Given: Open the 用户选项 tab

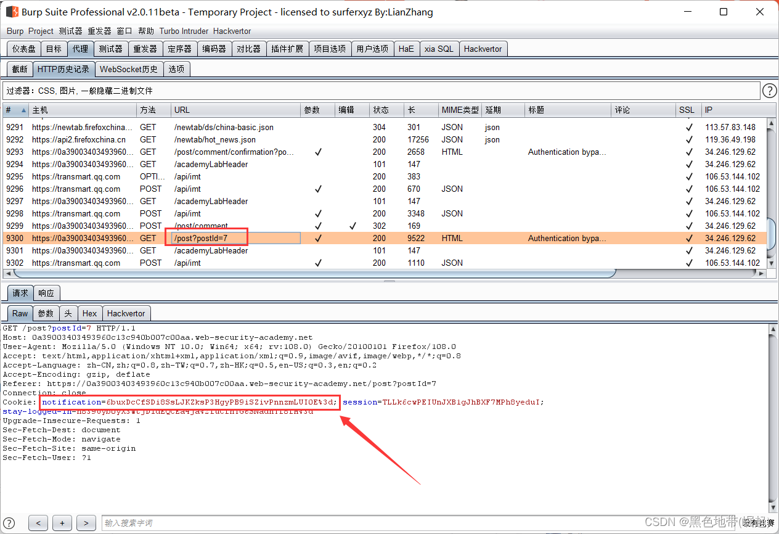Looking at the screenshot, I should click(x=372, y=49).
